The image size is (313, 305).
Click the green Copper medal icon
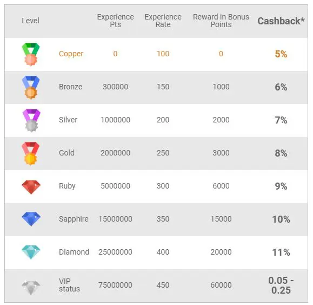31,54
